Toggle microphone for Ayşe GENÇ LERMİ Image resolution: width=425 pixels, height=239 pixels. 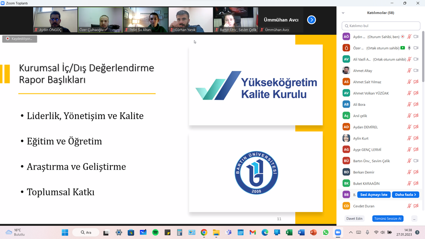click(409, 150)
